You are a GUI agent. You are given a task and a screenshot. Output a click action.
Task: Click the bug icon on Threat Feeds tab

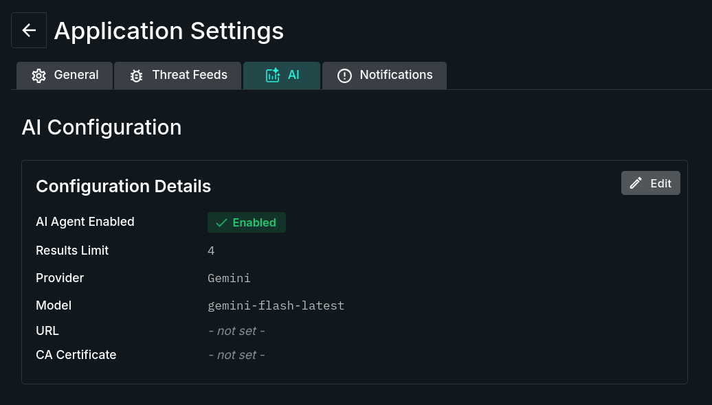[x=136, y=75]
